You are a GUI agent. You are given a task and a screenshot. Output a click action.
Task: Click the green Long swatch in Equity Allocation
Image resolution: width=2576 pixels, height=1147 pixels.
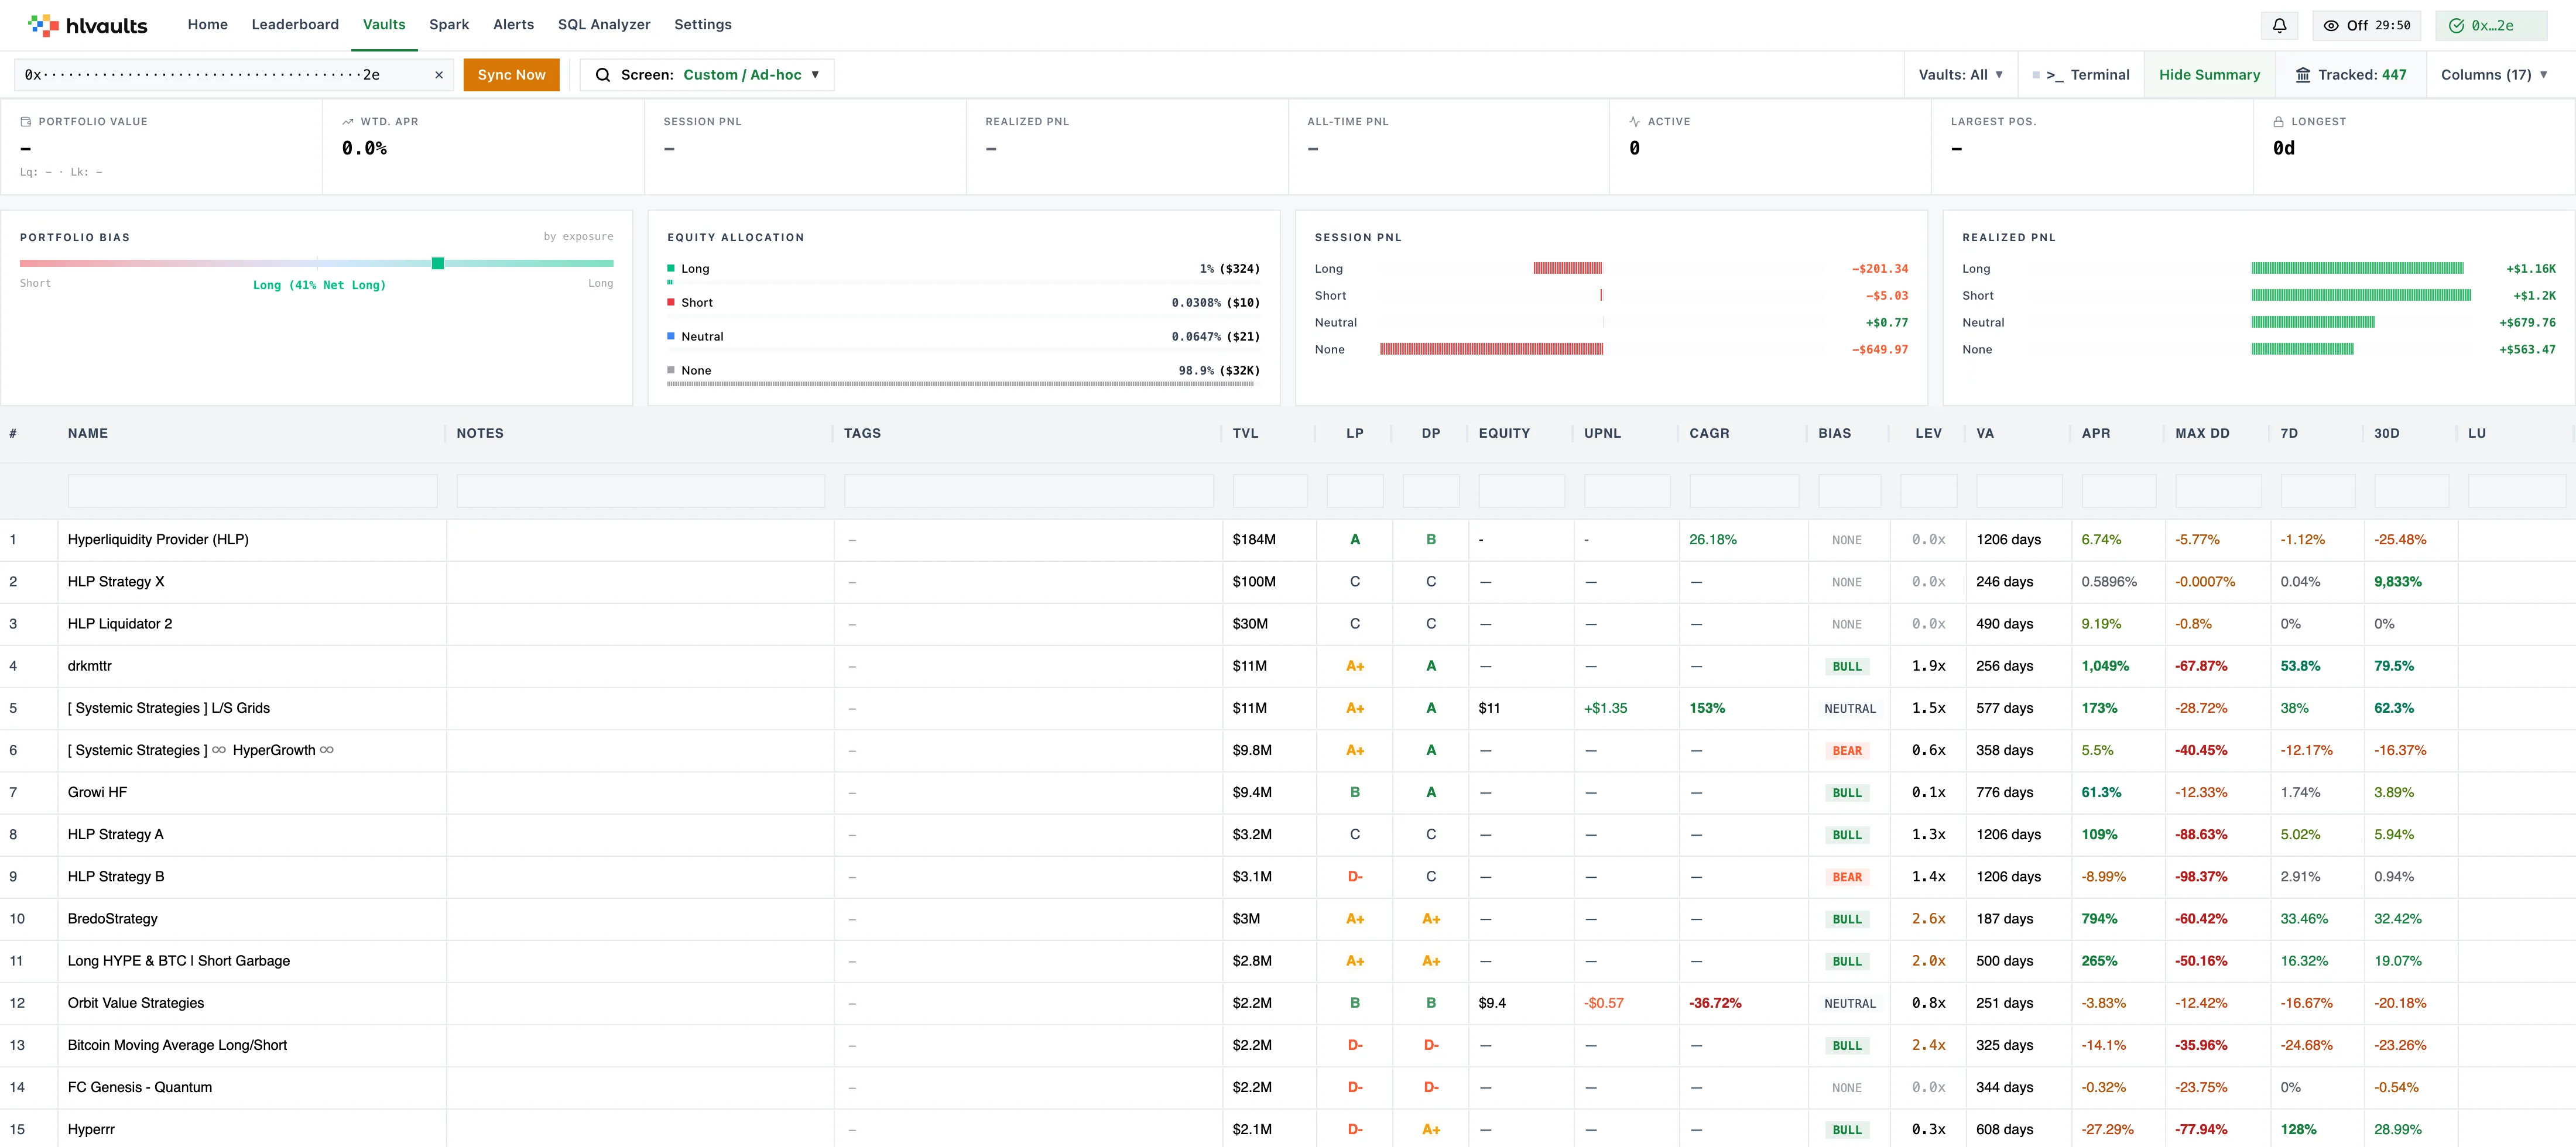pyautogui.click(x=671, y=269)
